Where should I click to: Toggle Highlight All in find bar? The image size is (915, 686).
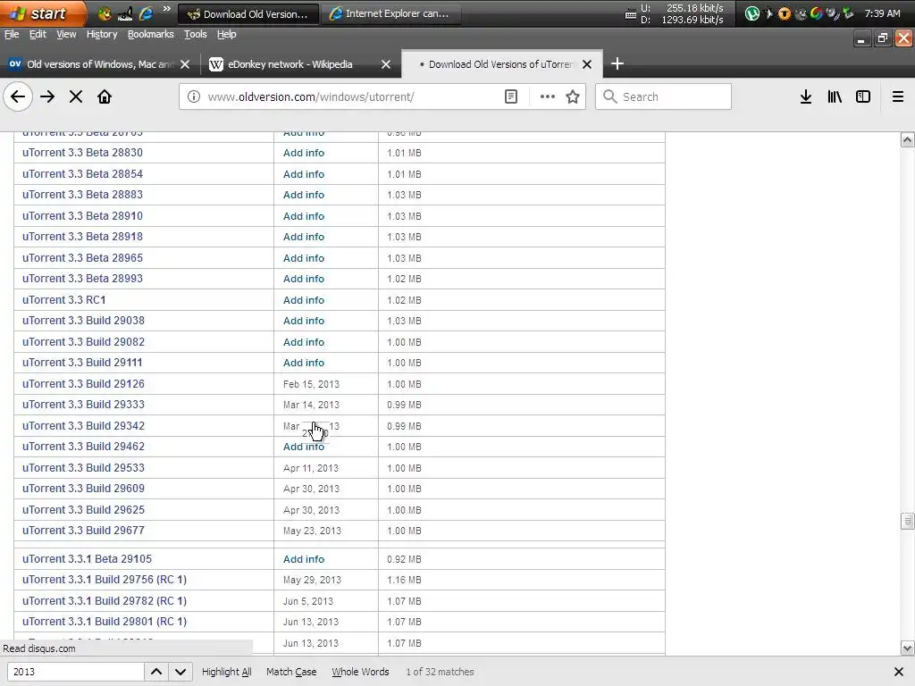226,672
